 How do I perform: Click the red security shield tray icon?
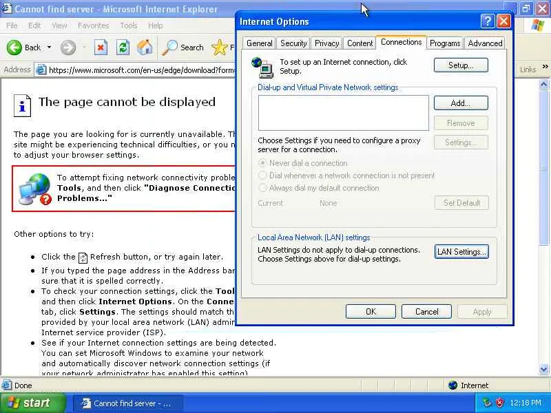pos(499,403)
